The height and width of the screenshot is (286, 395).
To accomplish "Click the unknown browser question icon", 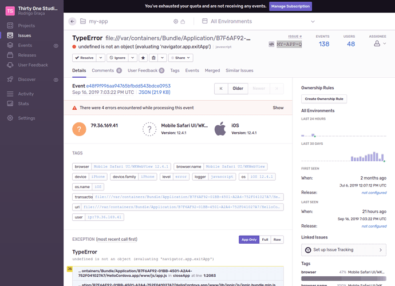I will pyautogui.click(x=149, y=129).
